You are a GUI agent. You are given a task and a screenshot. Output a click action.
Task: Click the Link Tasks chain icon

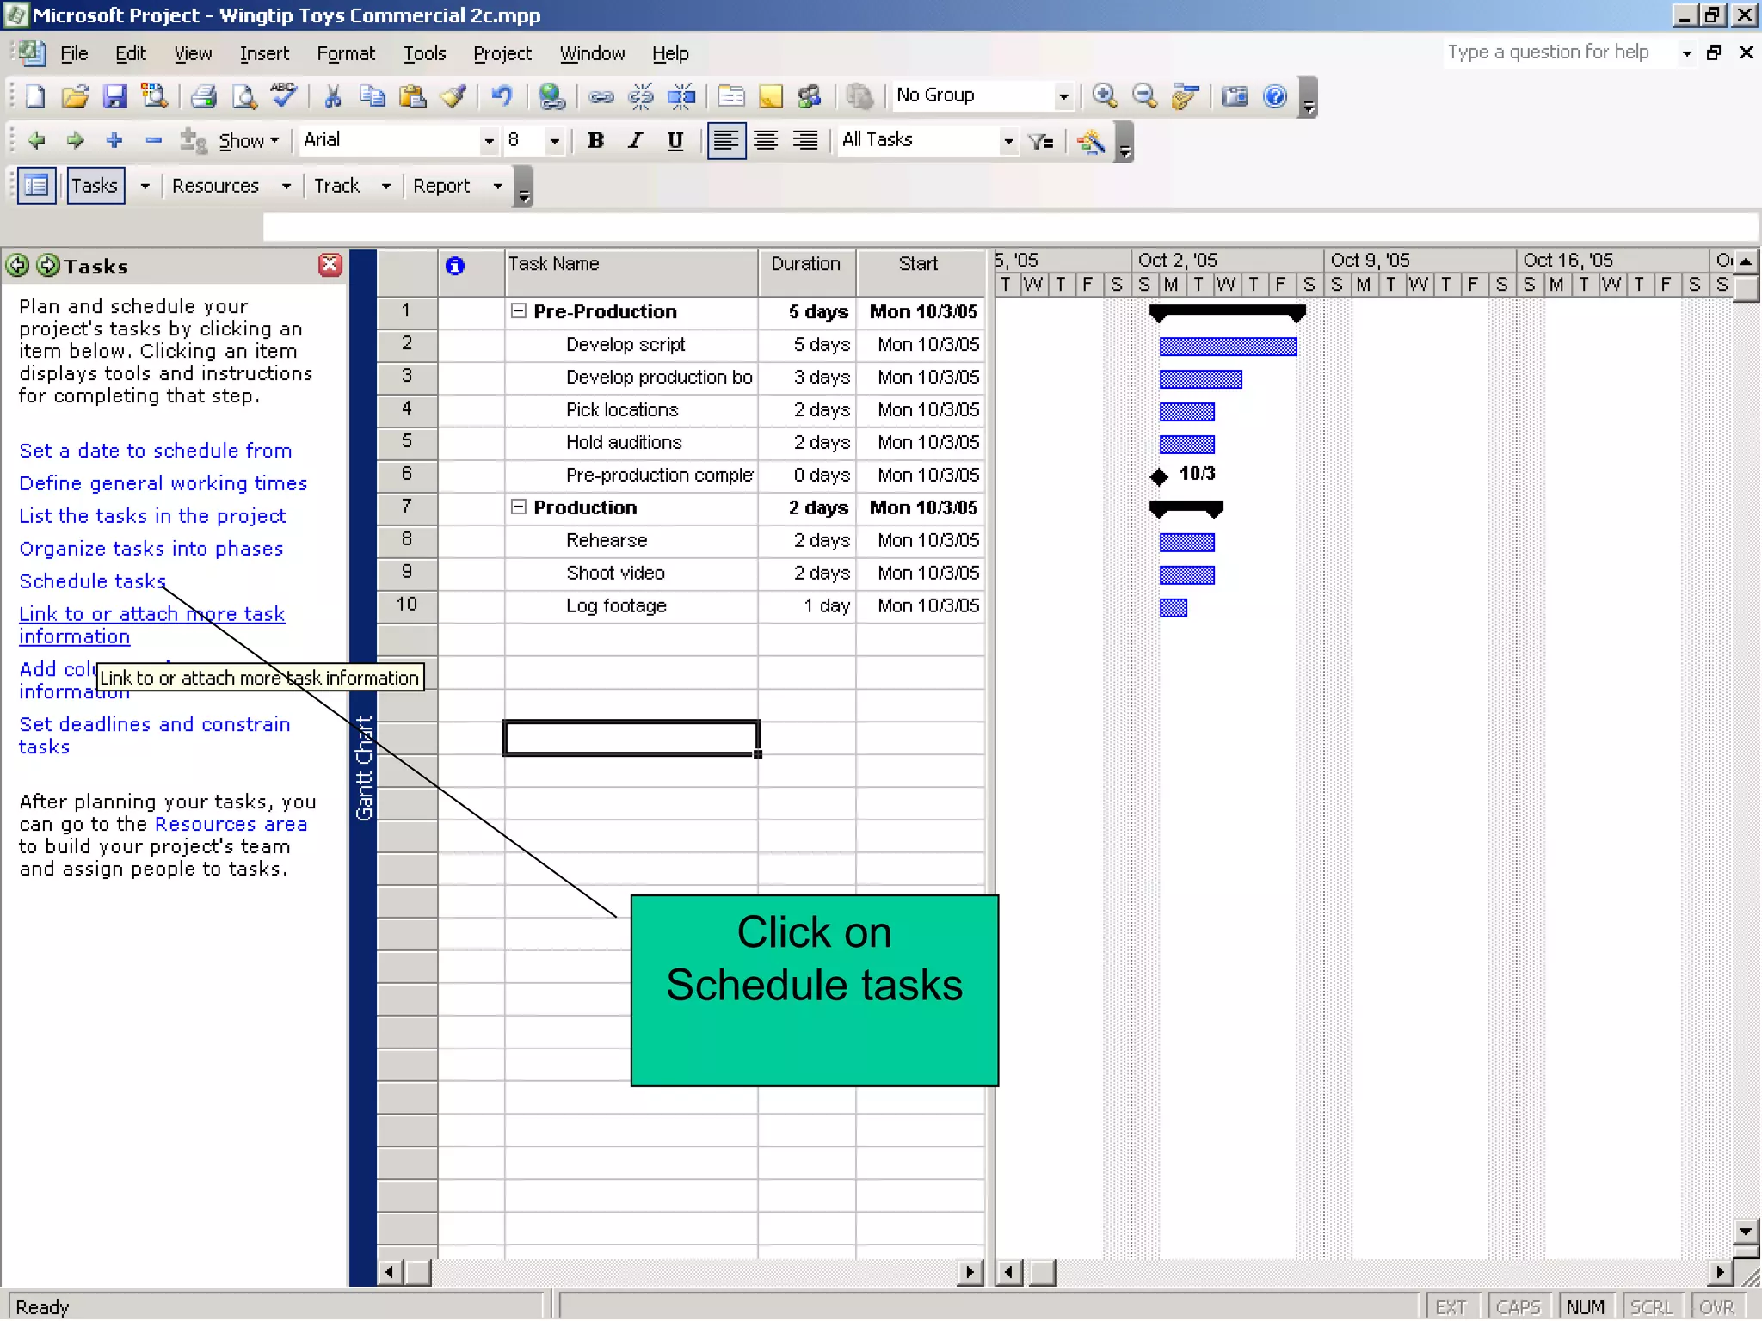coord(601,96)
